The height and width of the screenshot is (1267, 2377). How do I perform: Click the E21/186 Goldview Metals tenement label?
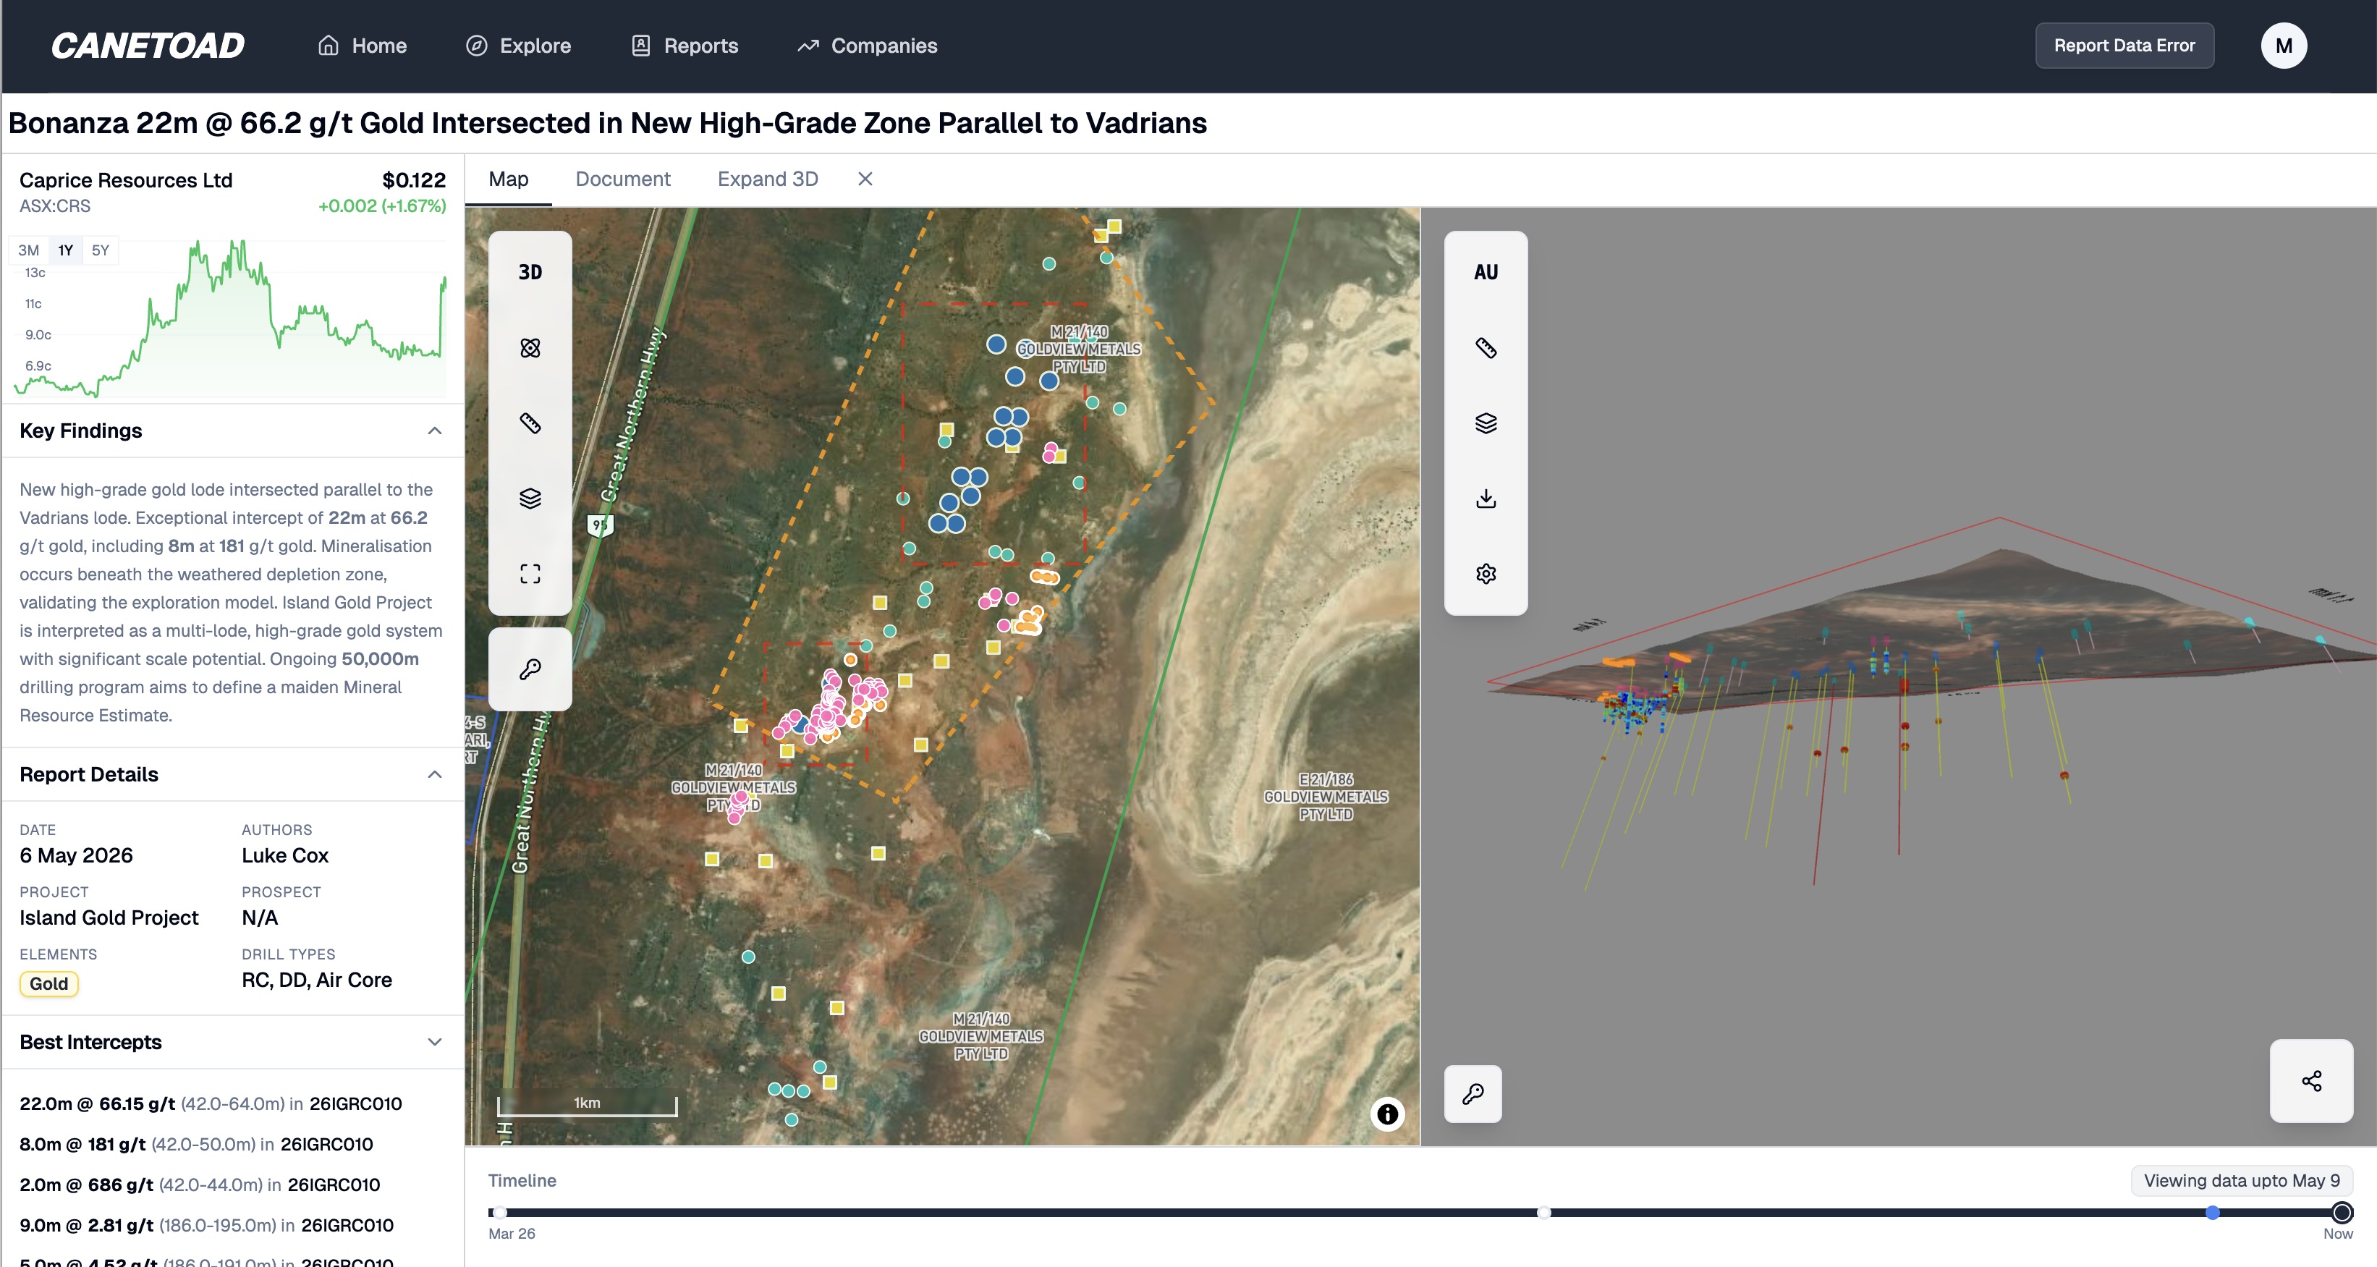(x=1326, y=797)
